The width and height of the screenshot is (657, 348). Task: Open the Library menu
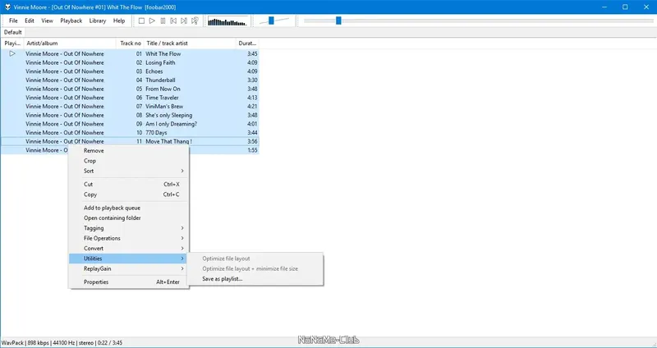(x=98, y=21)
